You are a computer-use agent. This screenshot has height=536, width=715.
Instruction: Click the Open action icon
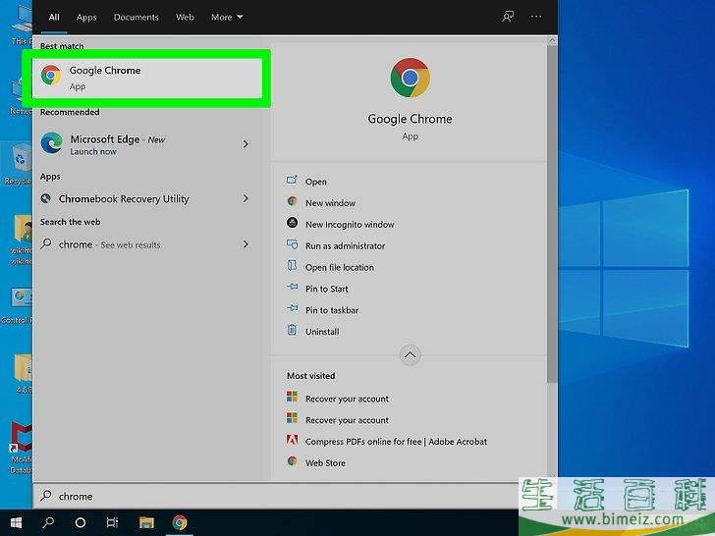click(292, 180)
